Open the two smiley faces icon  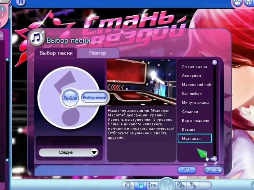[x=181, y=186]
